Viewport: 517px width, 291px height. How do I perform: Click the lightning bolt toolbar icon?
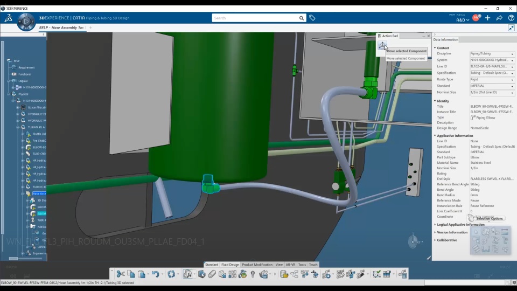pyautogui.click(x=361, y=274)
